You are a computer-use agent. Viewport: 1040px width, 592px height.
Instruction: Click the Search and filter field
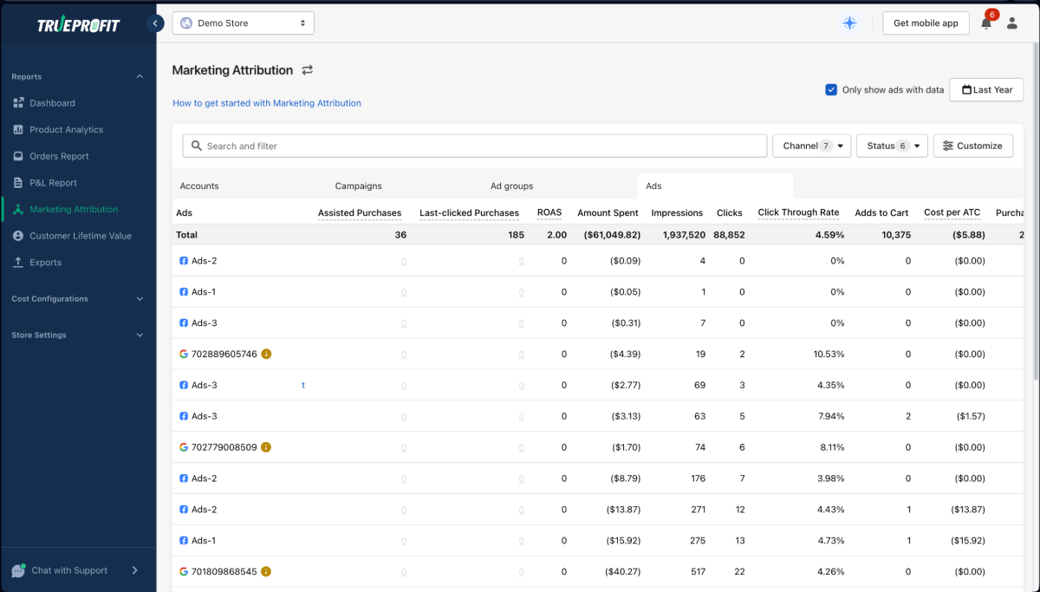pos(475,146)
